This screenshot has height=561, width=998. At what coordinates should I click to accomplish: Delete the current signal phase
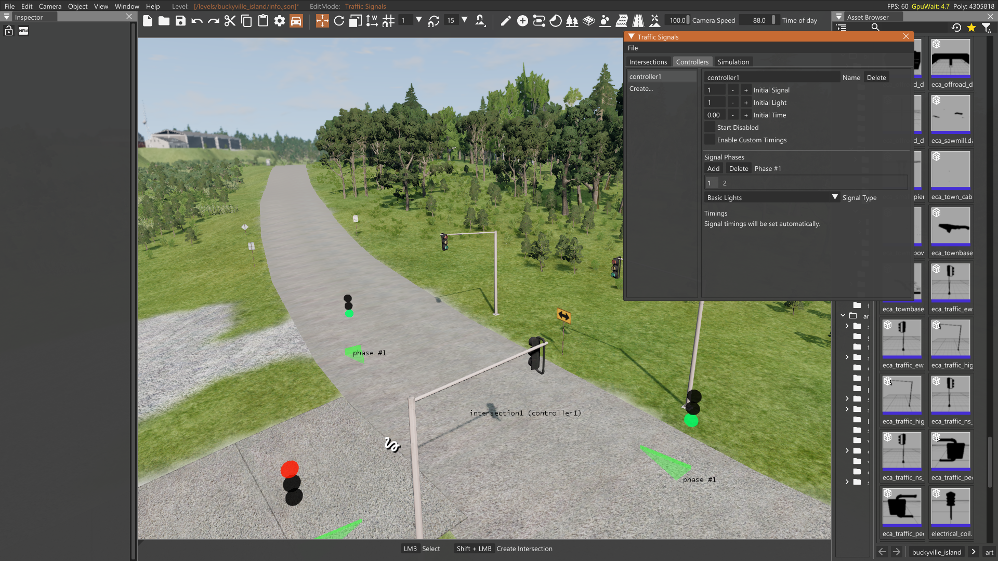[x=739, y=168]
